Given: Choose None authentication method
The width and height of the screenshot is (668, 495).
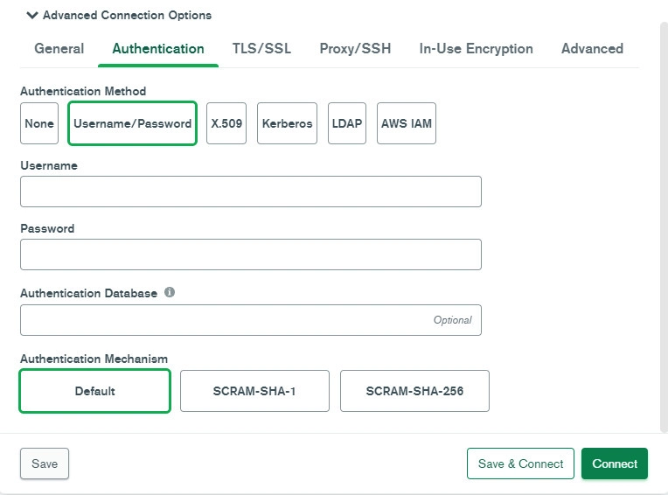Looking at the screenshot, I should pyautogui.click(x=39, y=123).
